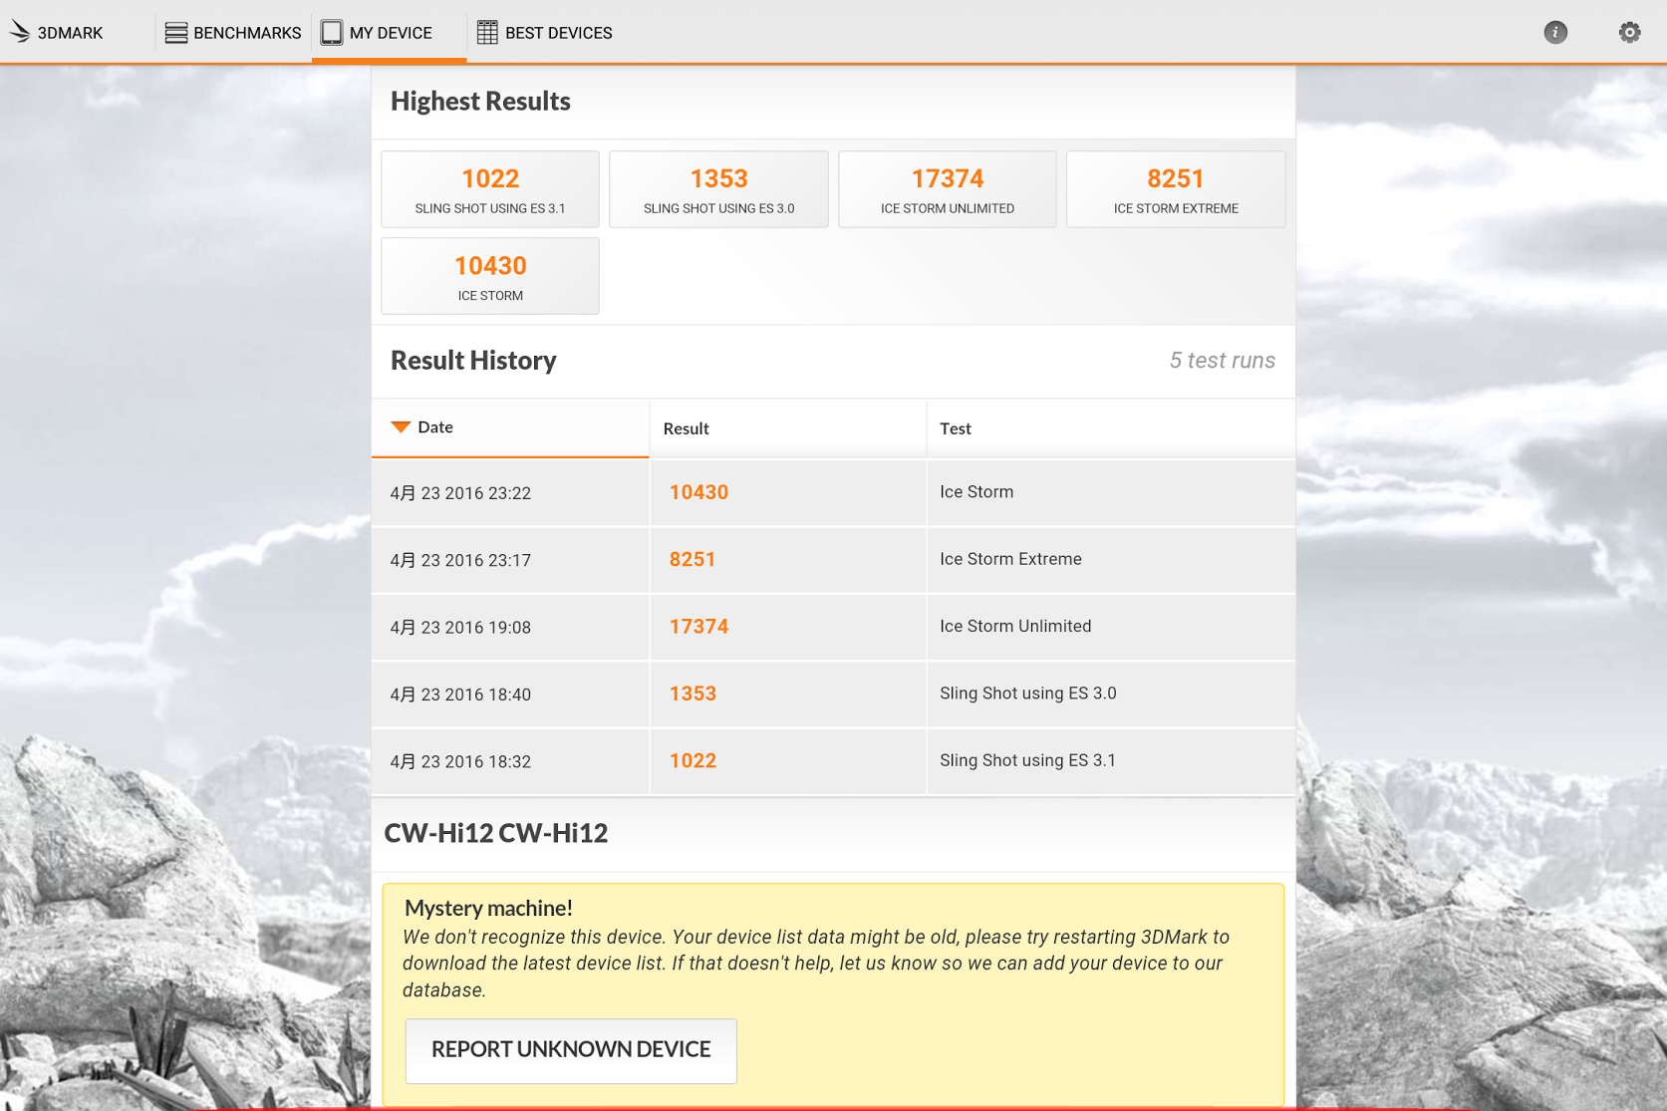
Task: Open the 10430 Ice Storm card
Action: [x=490, y=276]
